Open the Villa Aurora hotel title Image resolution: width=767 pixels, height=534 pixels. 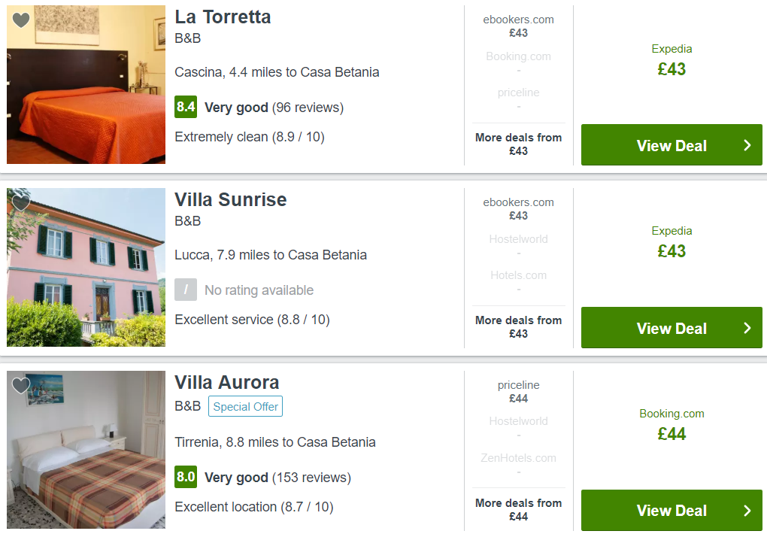[x=226, y=382]
